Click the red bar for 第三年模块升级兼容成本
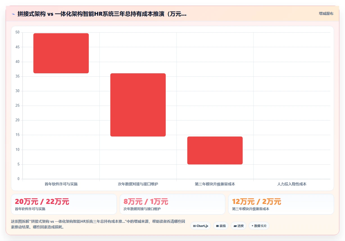The height and width of the screenshot is (241, 345). (215, 150)
